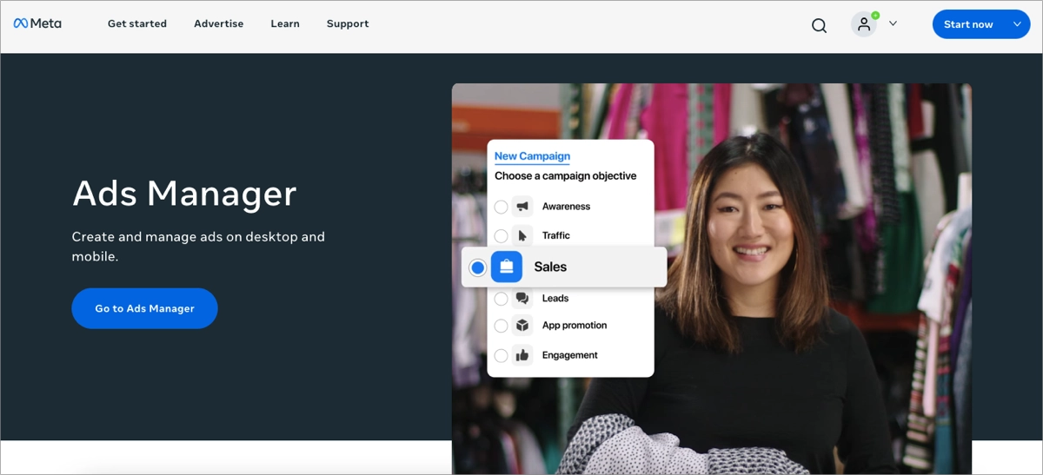This screenshot has width=1043, height=475.
Task: Click the App promotion box icon
Action: (522, 326)
